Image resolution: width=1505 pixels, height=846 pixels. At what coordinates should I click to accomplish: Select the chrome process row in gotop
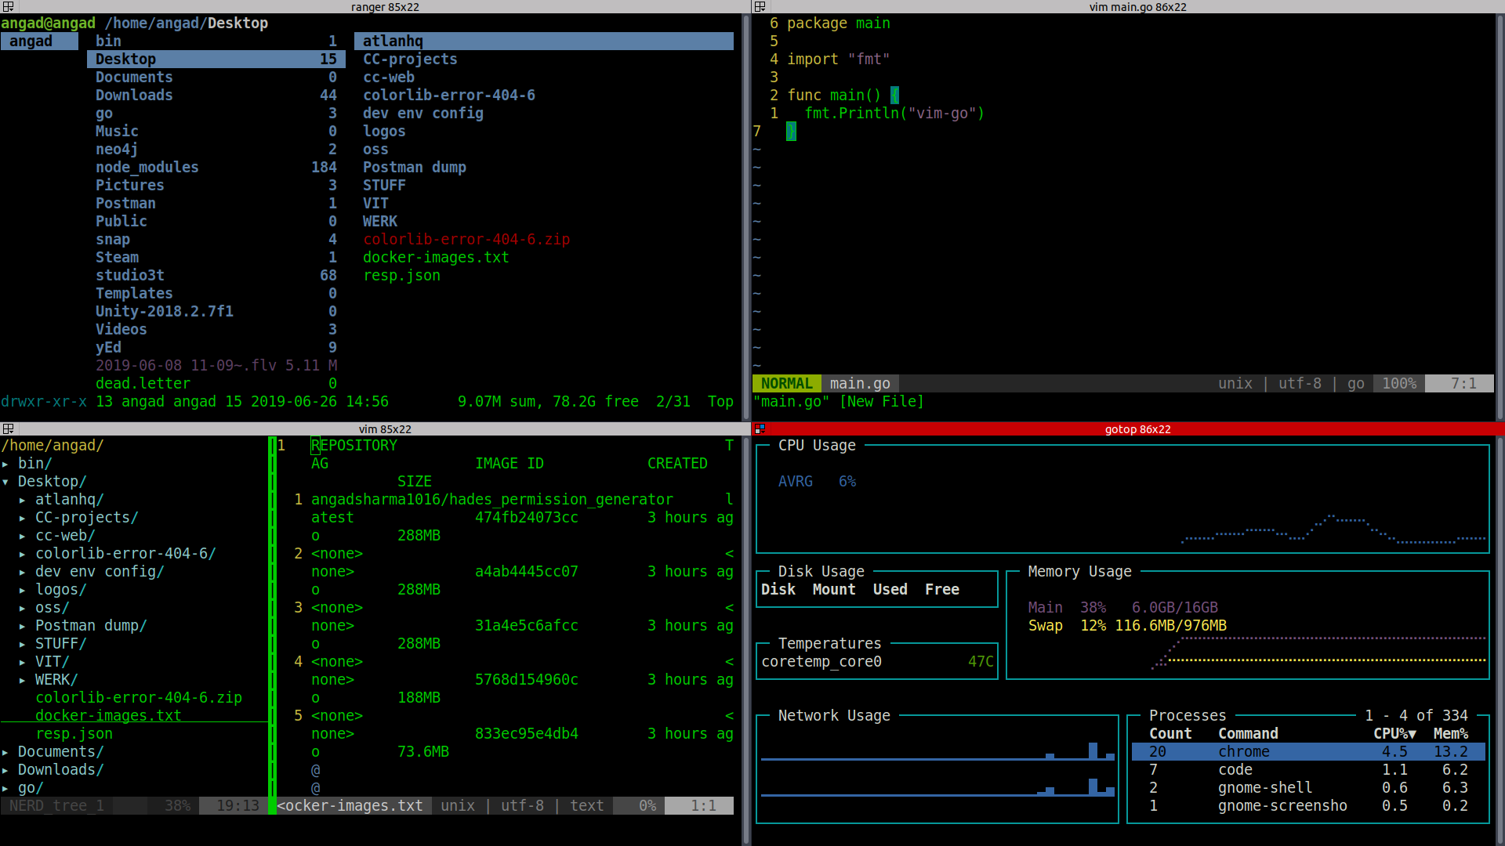pyautogui.click(x=1243, y=751)
